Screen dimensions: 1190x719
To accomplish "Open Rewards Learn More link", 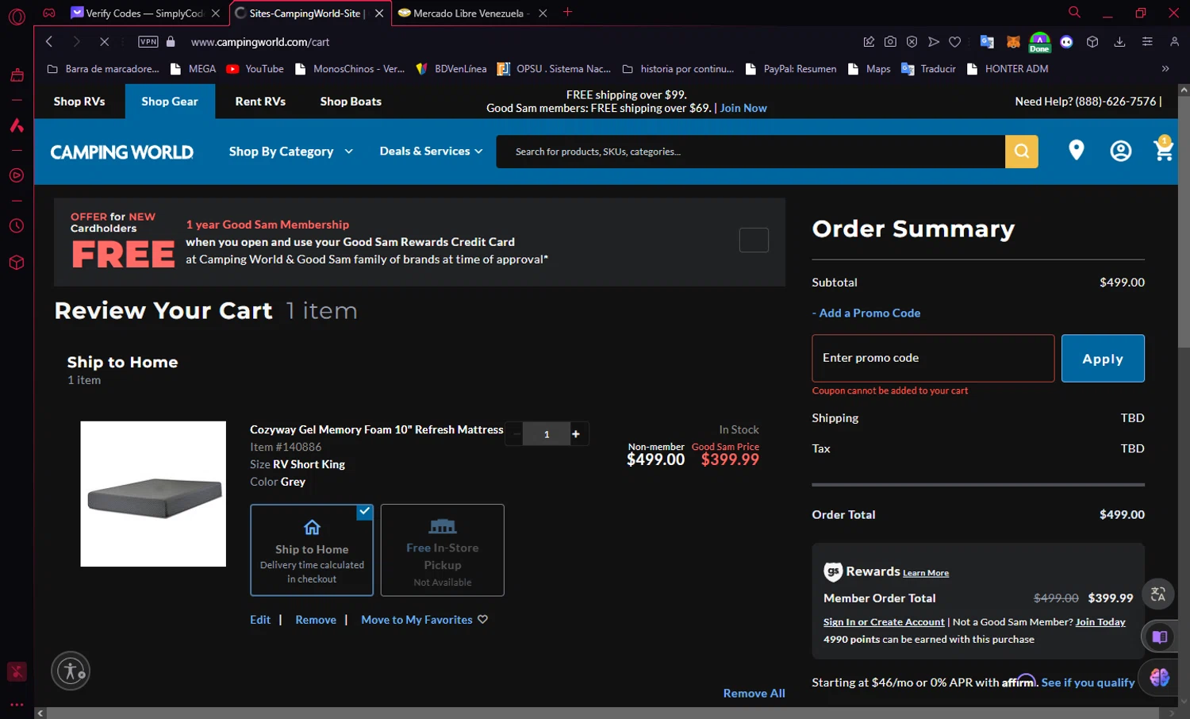I will [x=926, y=573].
